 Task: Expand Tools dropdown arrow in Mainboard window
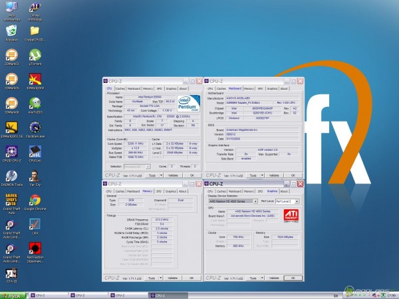coord(262,175)
